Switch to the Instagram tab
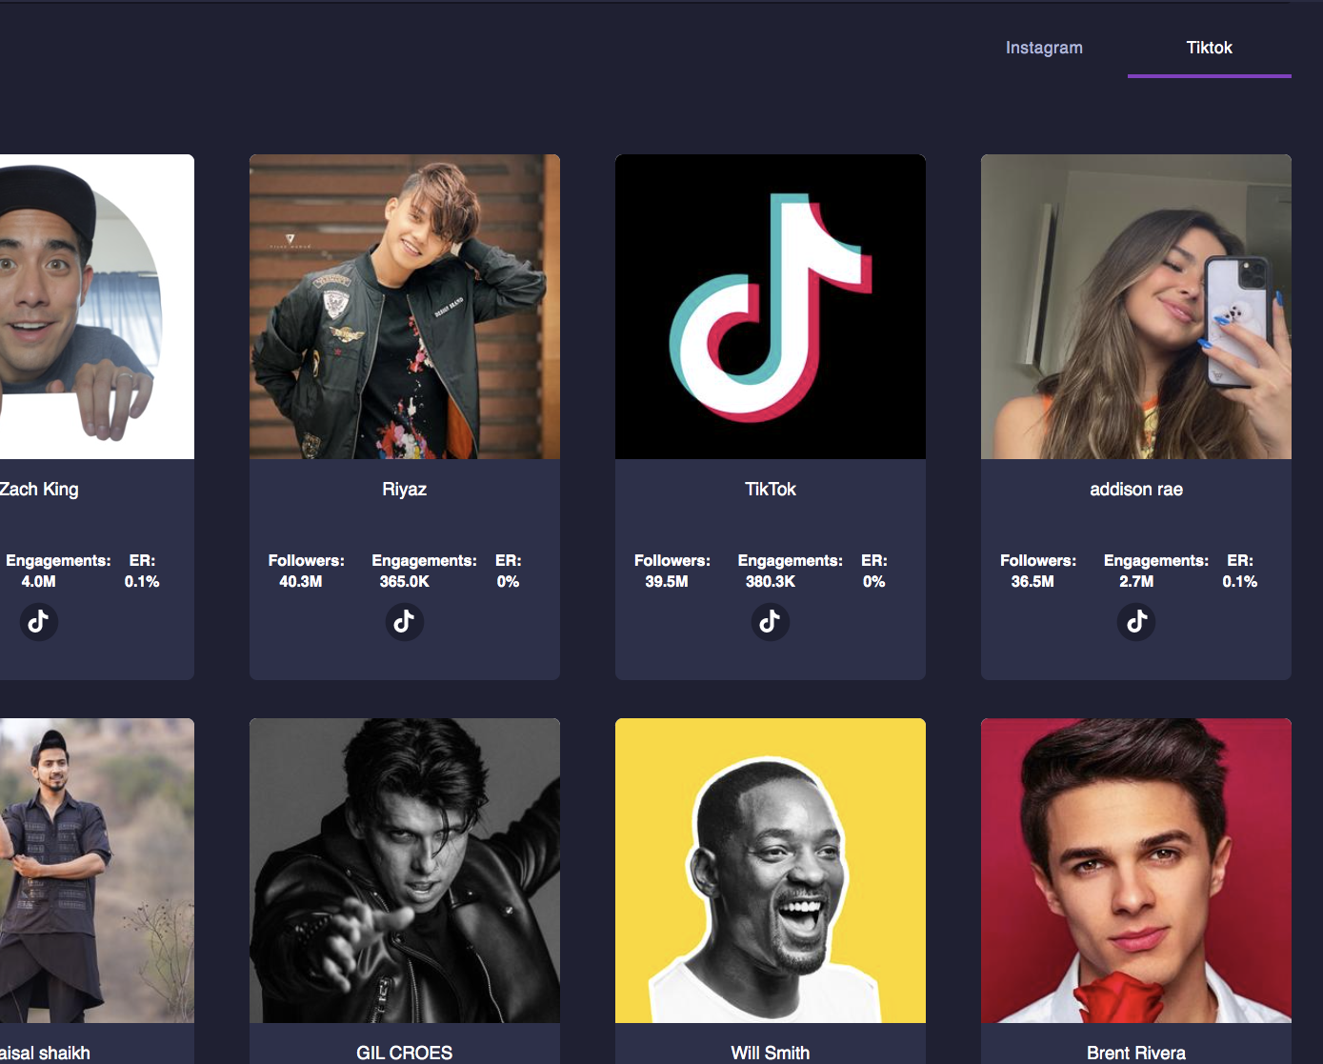Image resolution: width=1323 pixels, height=1064 pixels. point(1044,48)
